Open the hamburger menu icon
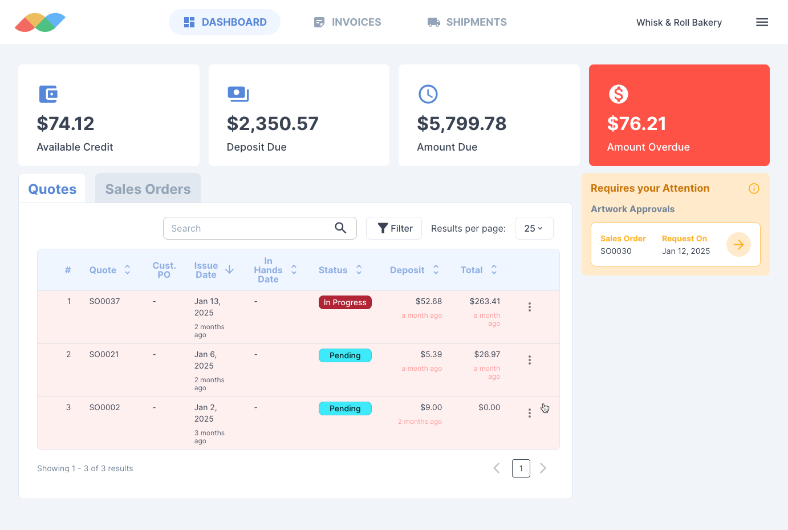The width and height of the screenshot is (788, 530). coord(762,22)
